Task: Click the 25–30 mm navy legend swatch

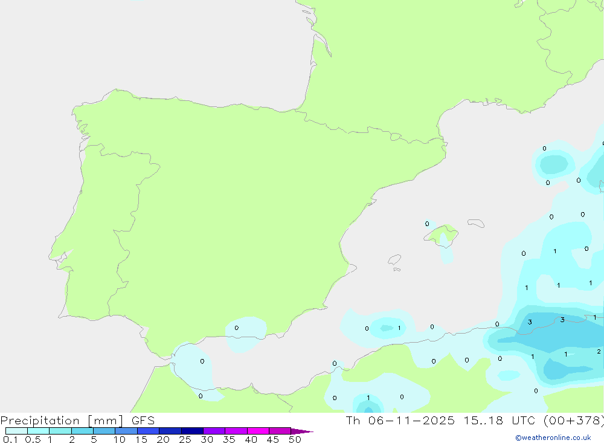Action: [x=192, y=431]
